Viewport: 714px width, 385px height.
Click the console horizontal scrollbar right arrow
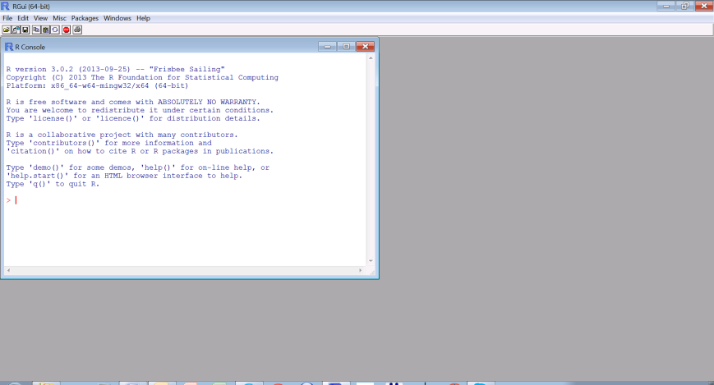point(361,270)
